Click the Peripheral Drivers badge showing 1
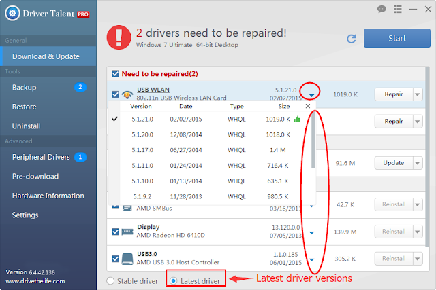 80,157
